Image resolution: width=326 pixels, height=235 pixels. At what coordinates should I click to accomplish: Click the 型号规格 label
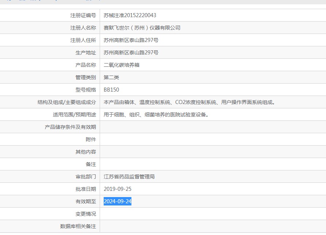(86, 90)
